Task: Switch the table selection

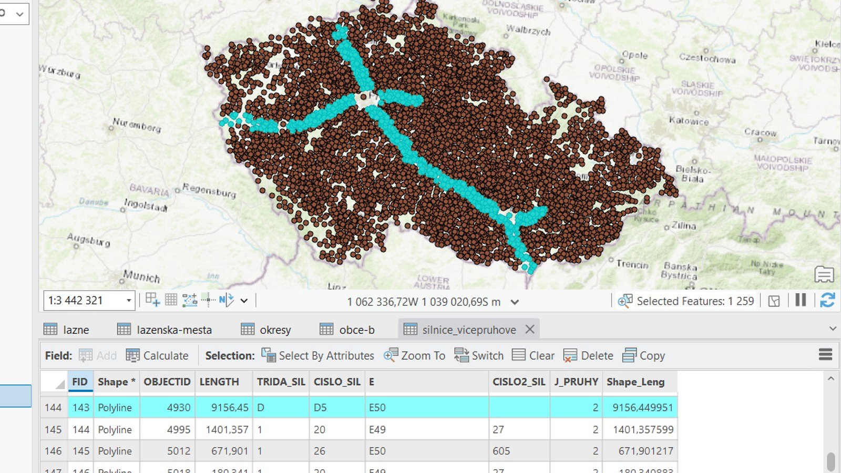Action: click(x=479, y=356)
